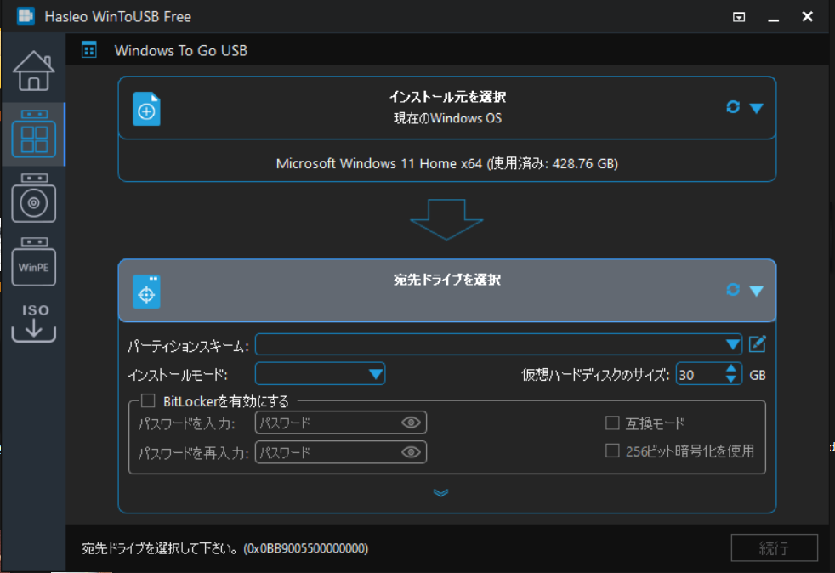Open the partition scheme edit icon
This screenshot has width=835, height=573.
(x=757, y=343)
